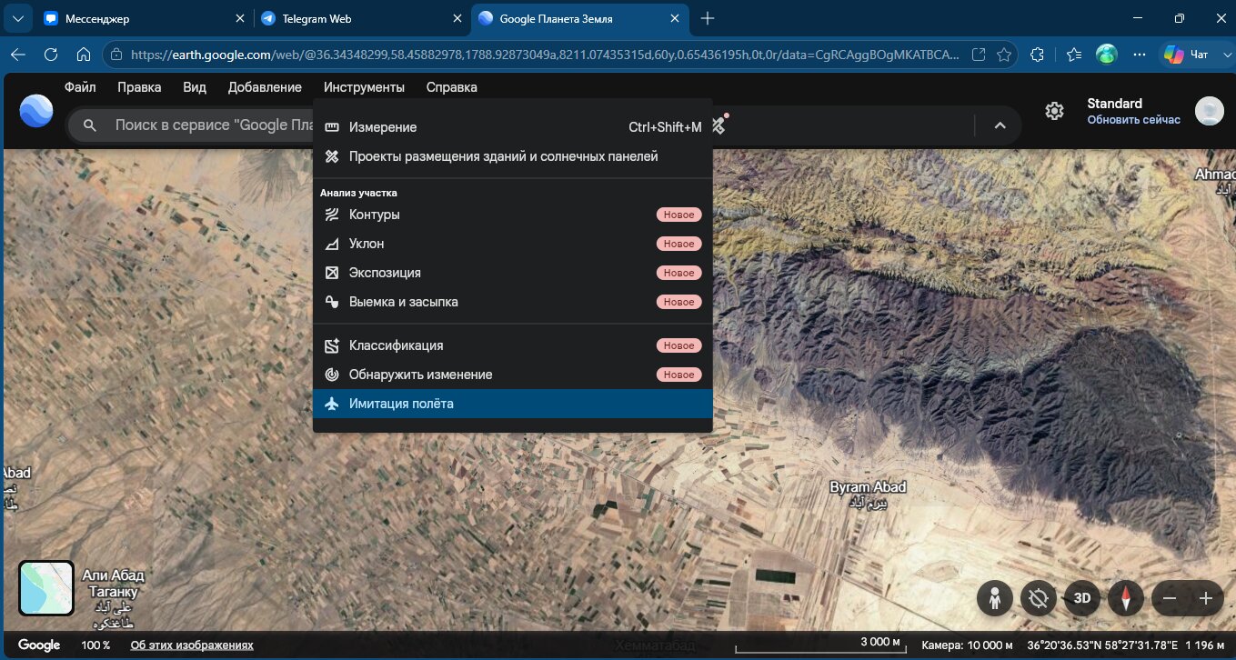Open the Google account avatar

pyautogui.click(x=1210, y=111)
